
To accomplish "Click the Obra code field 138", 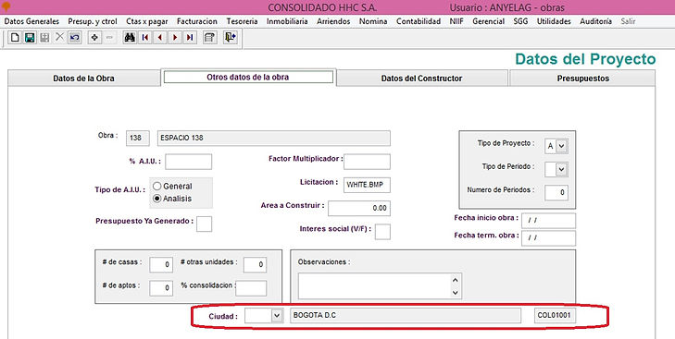I will click(138, 138).
